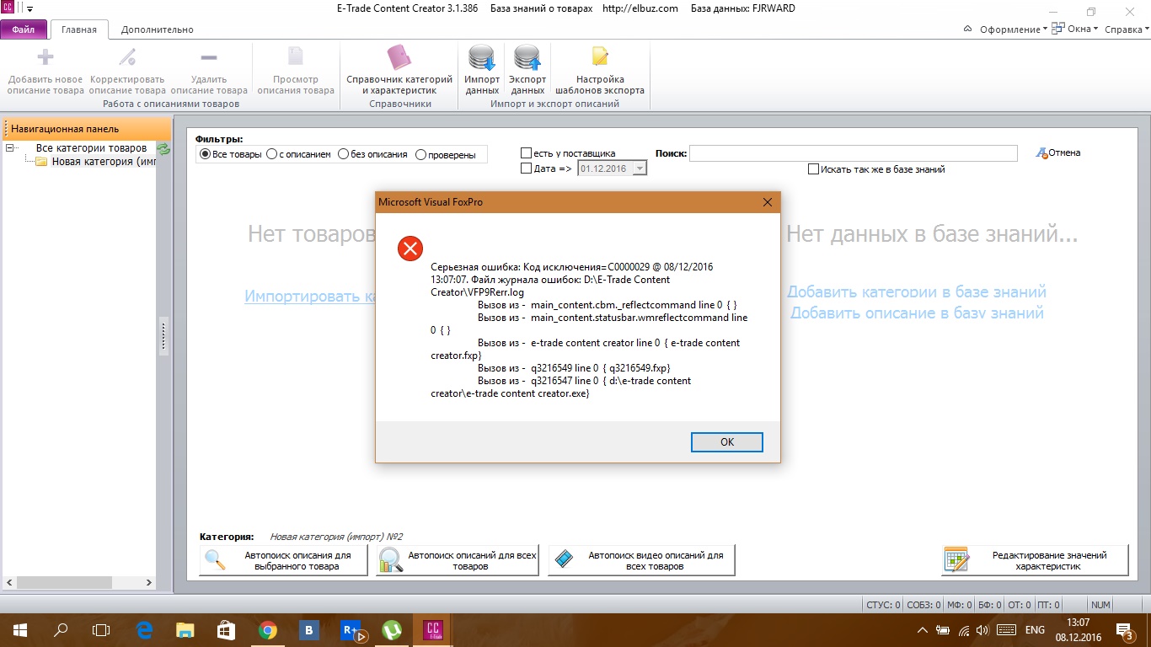Open Microsoft Edge from the taskbar
The width and height of the screenshot is (1151, 647).
point(144,629)
